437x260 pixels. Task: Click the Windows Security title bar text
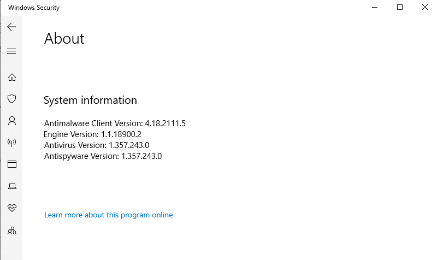tap(34, 8)
